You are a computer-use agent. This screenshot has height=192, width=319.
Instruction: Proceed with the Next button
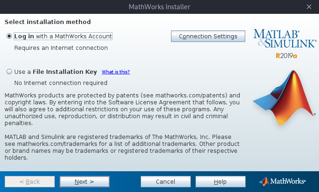point(84,181)
